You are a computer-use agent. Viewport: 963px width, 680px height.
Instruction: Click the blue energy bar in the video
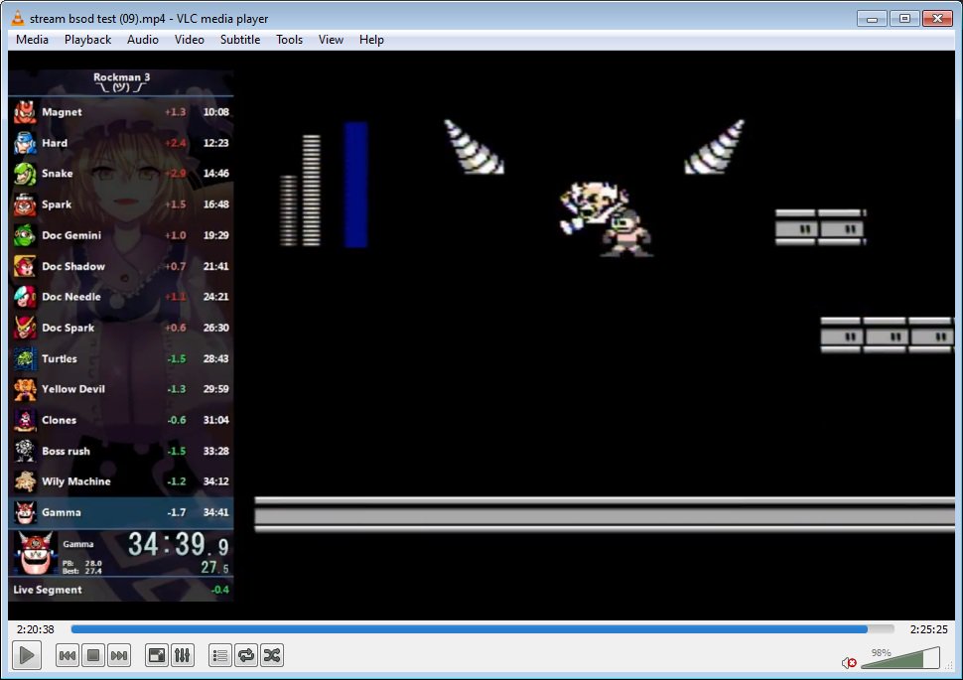pos(355,185)
